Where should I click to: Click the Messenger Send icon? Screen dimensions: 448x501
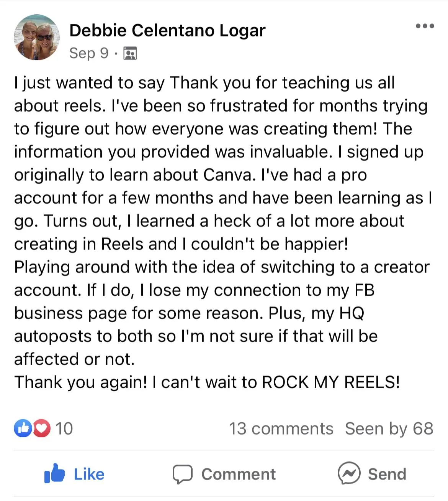point(349,473)
